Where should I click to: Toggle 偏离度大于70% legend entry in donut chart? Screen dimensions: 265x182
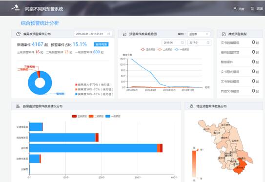[x=94, y=84]
